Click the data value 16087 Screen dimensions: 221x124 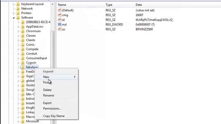pyautogui.click(x=140, y=15)
